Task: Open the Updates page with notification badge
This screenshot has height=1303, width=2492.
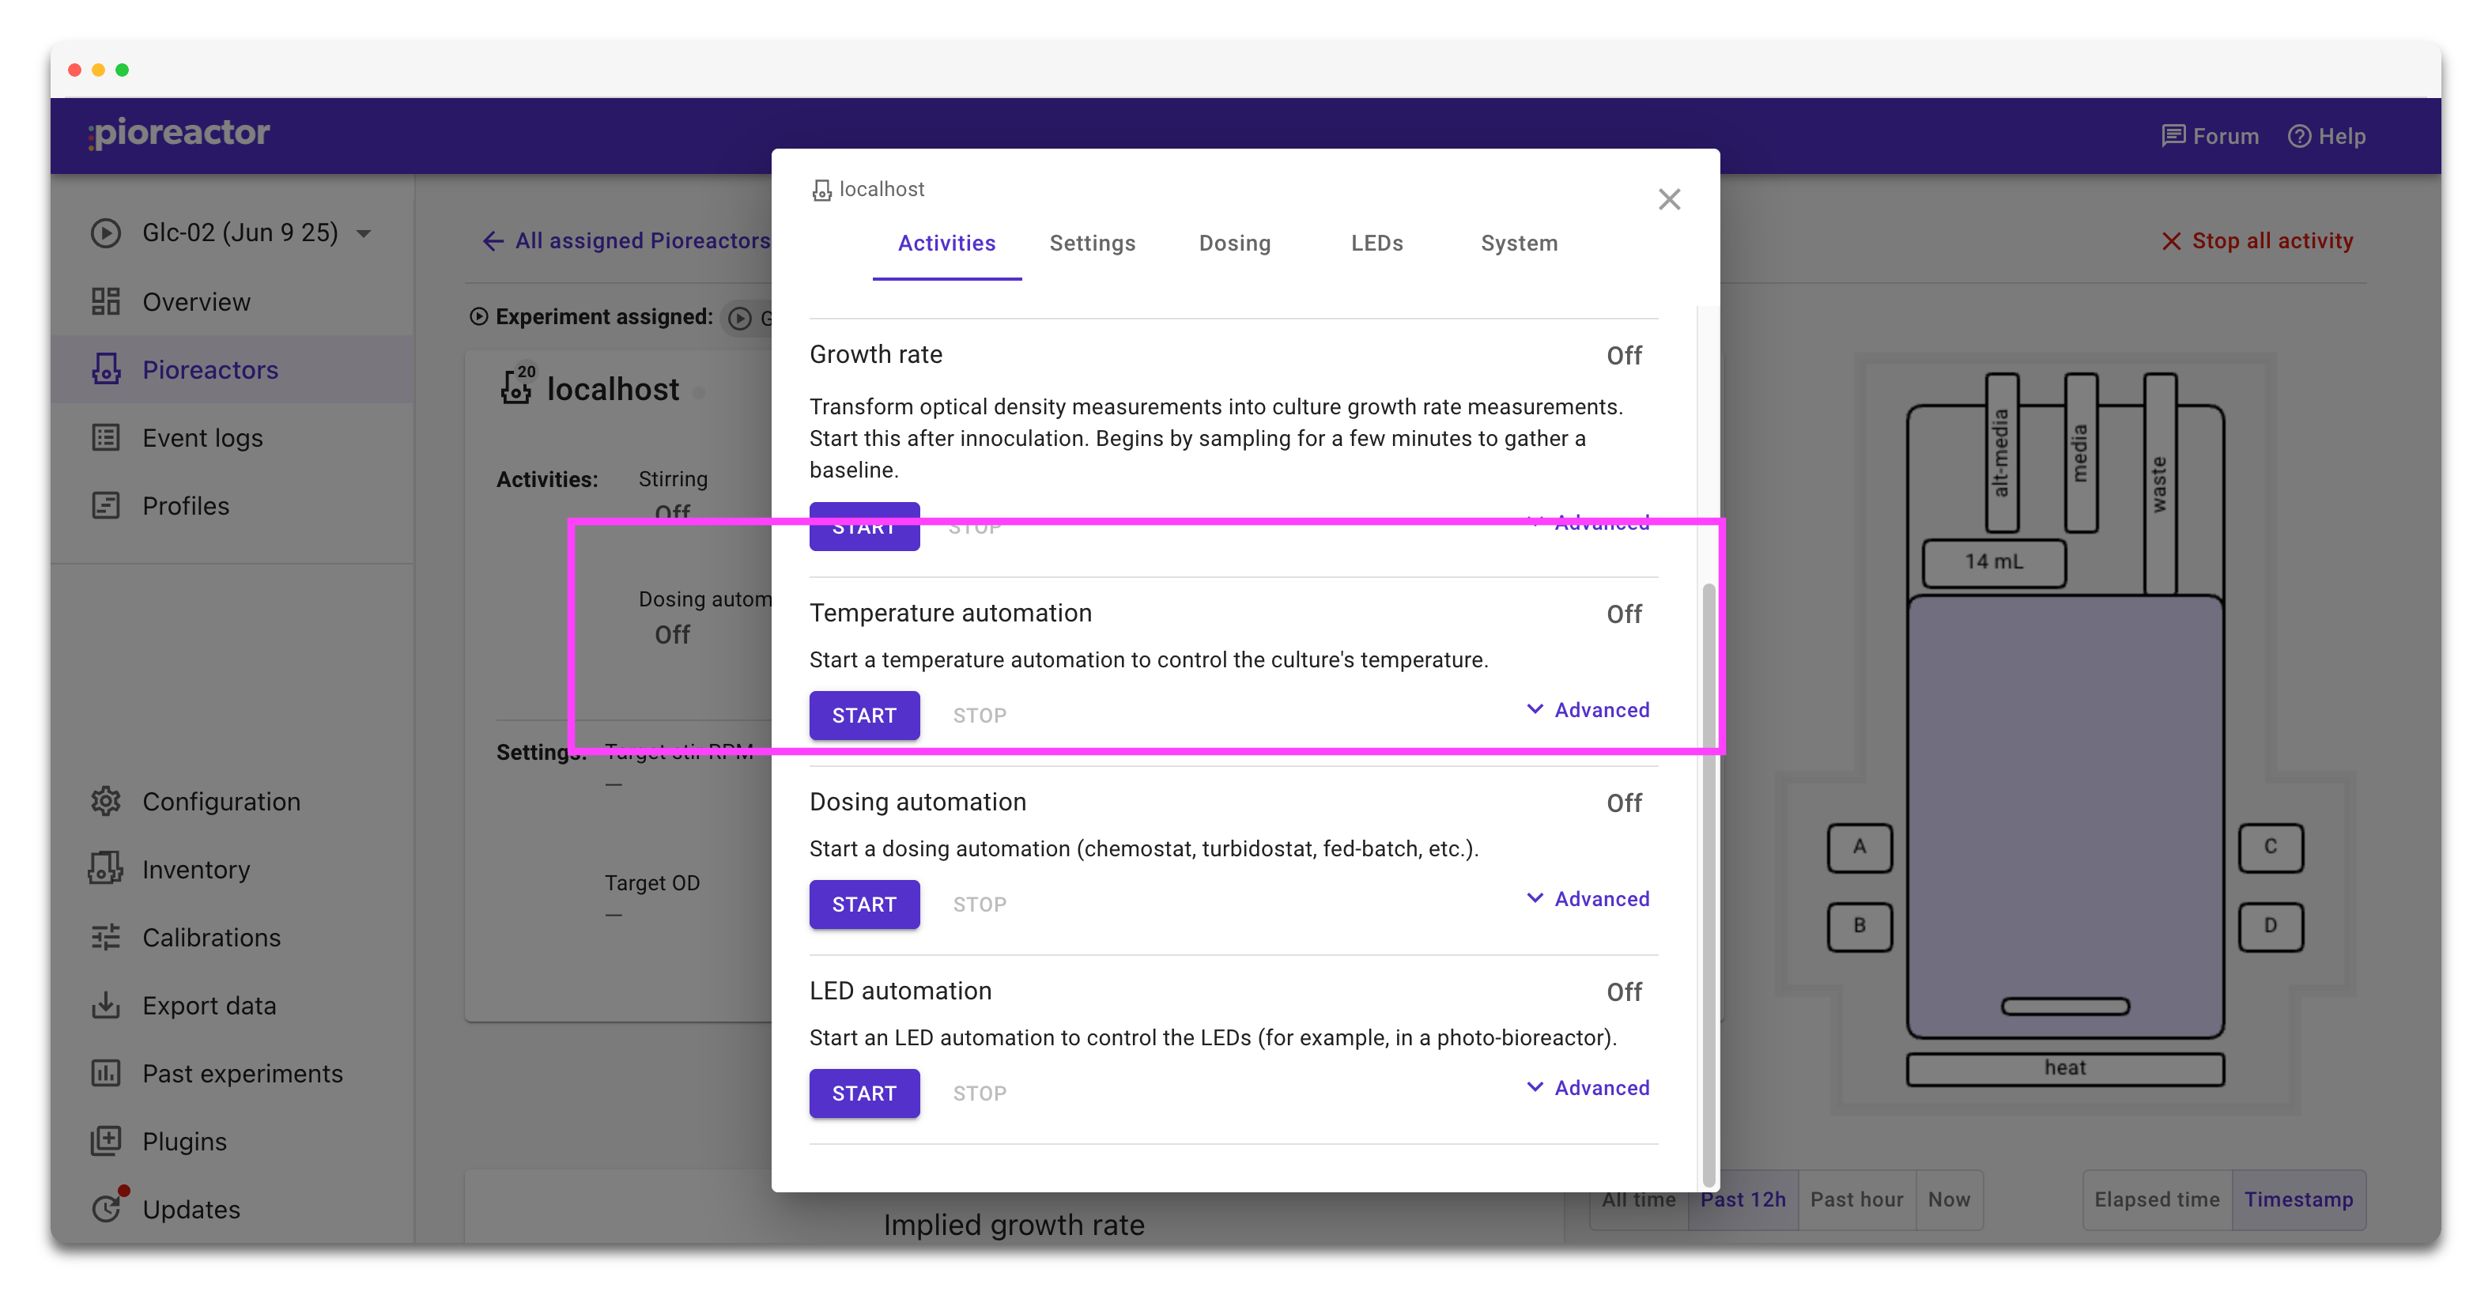Action: (191, 1209)
